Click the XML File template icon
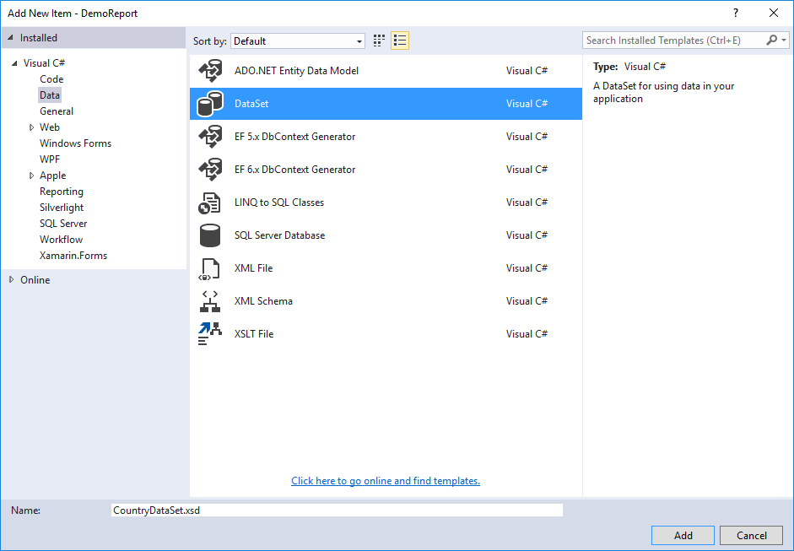Viewport: 794px width, 551px height. [x=210, y=268]
